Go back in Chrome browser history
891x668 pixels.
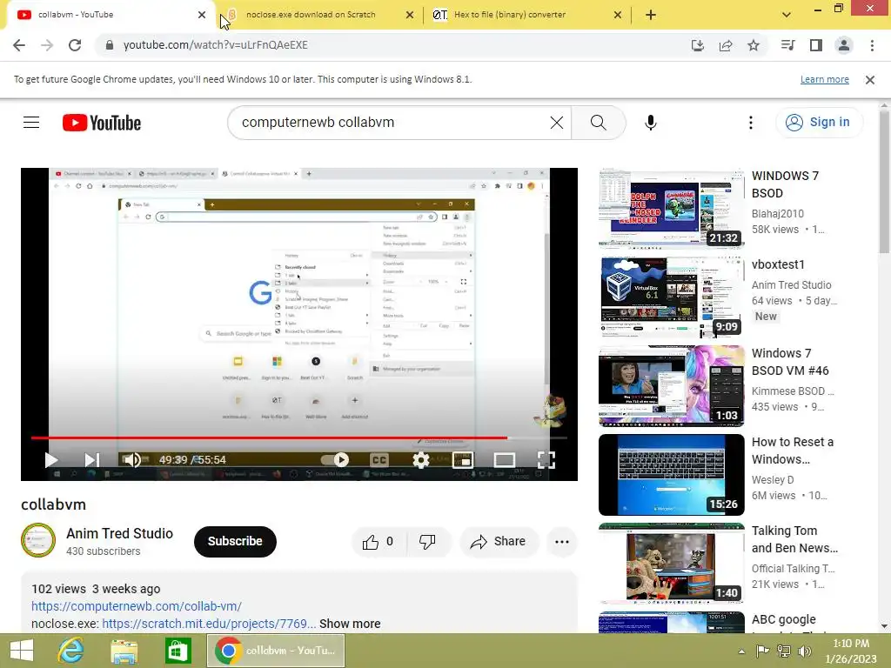tap(19, 45)
